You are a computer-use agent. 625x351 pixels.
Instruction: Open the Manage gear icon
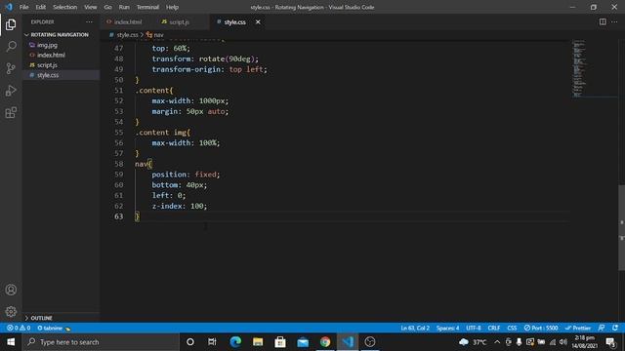[x=11, y=311]
